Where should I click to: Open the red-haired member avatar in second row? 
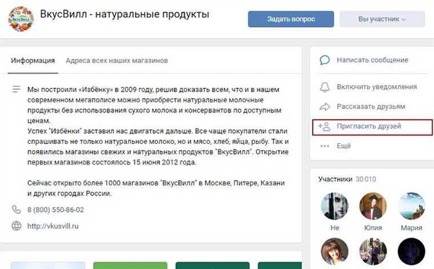tap(334, 252)
